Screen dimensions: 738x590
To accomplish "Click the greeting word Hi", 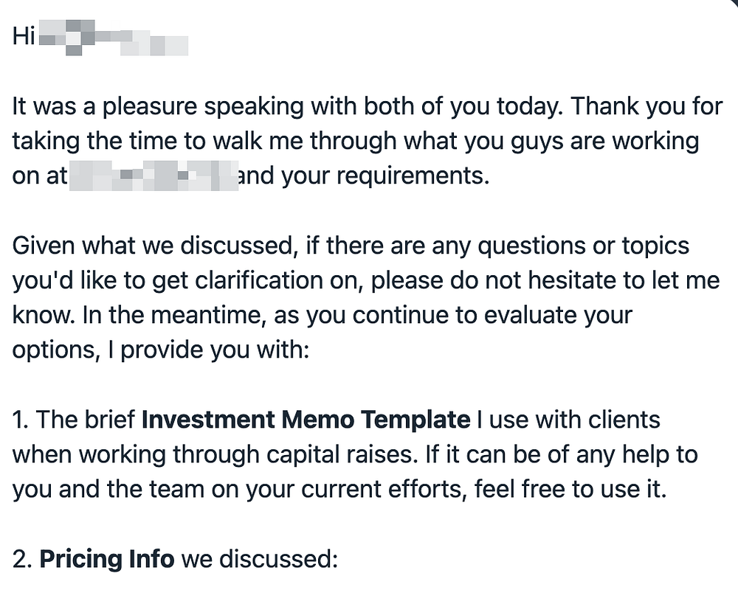I will tap(24, 37).
